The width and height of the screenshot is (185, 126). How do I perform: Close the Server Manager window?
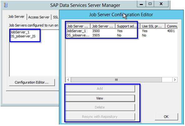coord(161,4)
